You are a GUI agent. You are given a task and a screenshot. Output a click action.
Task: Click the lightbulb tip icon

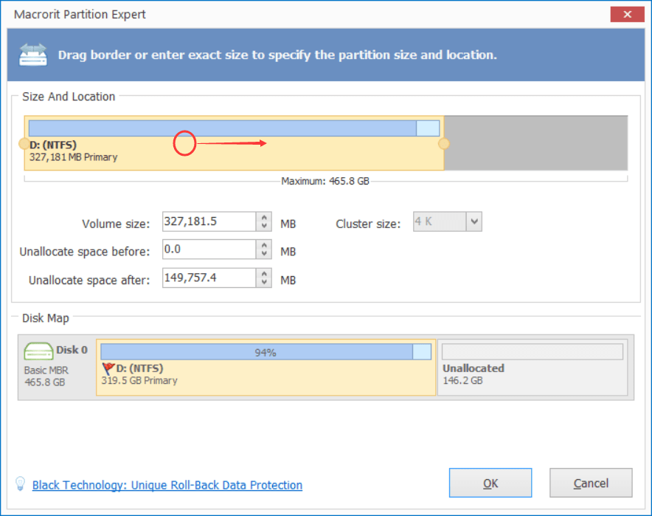tap(20, 484)
